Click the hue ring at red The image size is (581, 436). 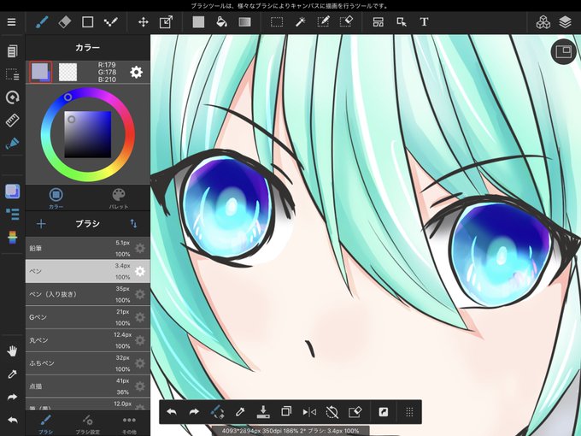(x=131, y=134)
